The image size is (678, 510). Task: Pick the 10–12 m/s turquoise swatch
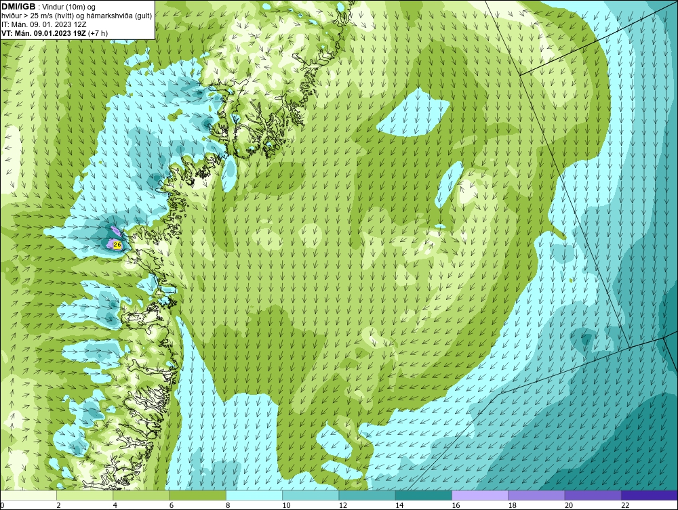tap(311, 495)
